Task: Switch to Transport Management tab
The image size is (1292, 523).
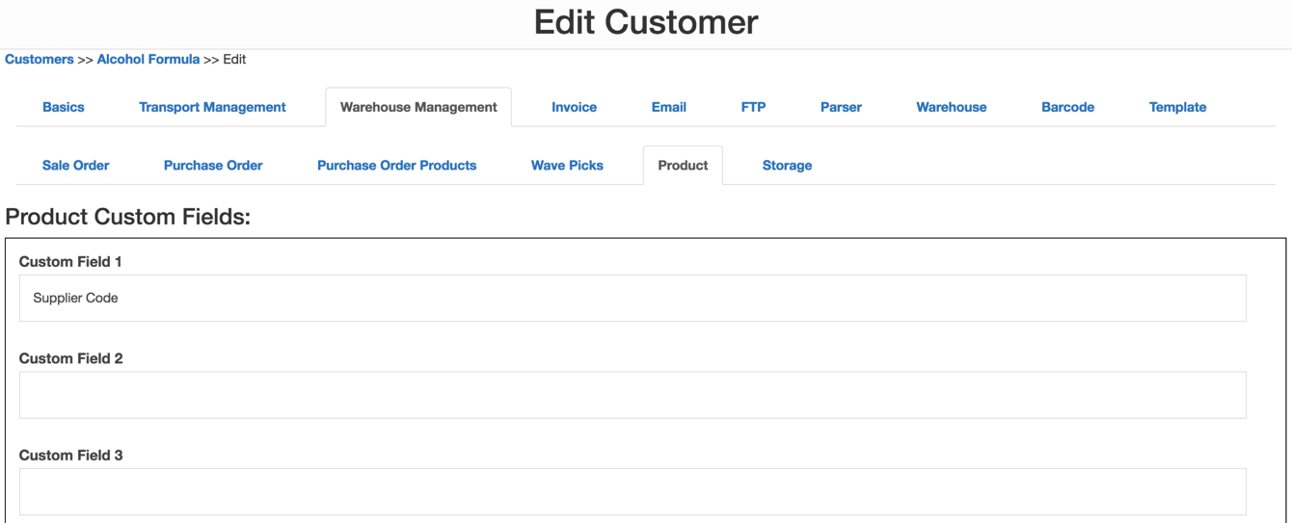Action: click(212, 107)
